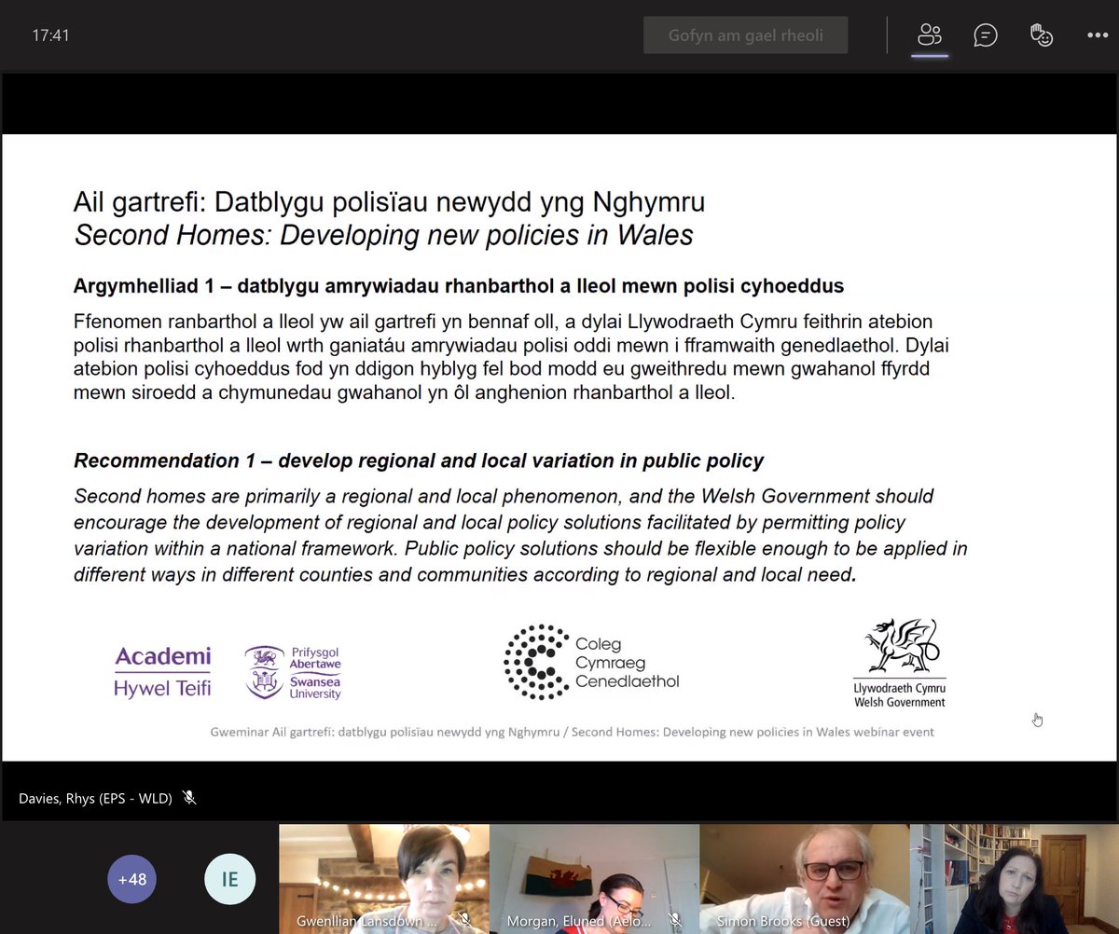1119x934 pixels.
Task: Click the Simon Brooks (Guest) name label
Action: (x=782, y=922)
